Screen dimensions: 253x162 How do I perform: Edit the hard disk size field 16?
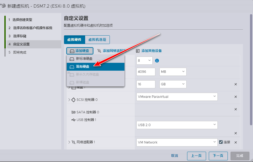[x=146, y=84]
